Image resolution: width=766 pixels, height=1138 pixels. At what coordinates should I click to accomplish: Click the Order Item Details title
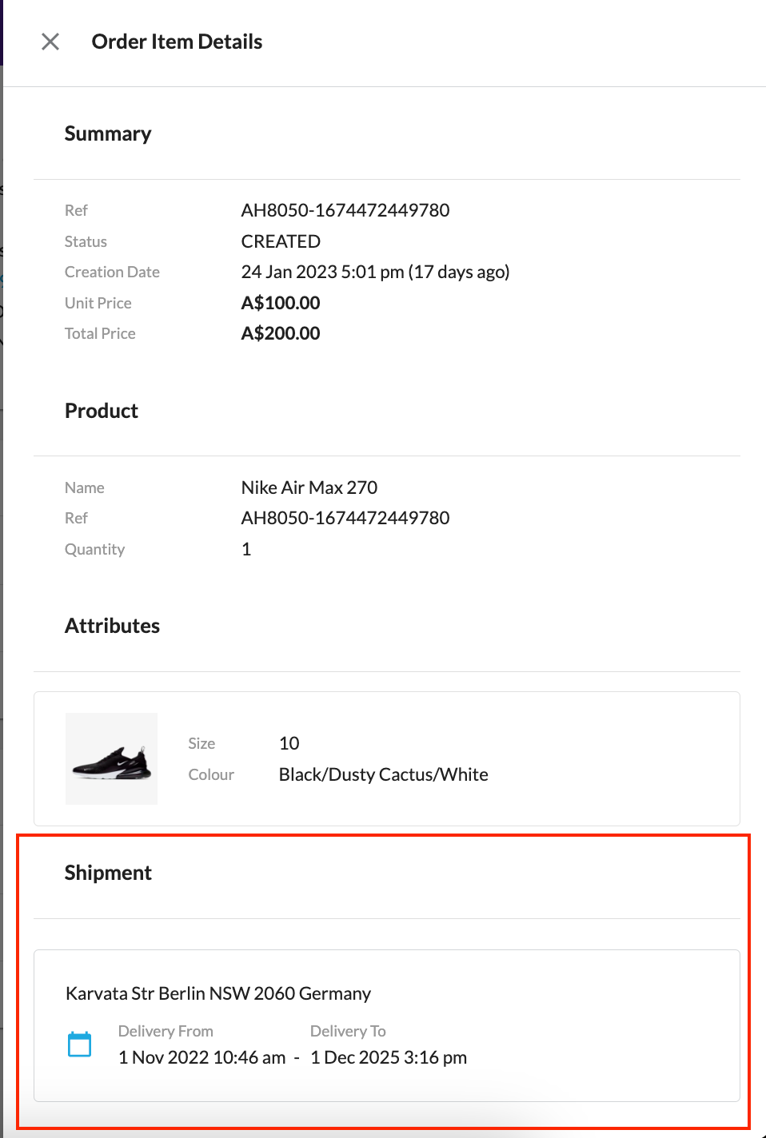coord(177,42)
